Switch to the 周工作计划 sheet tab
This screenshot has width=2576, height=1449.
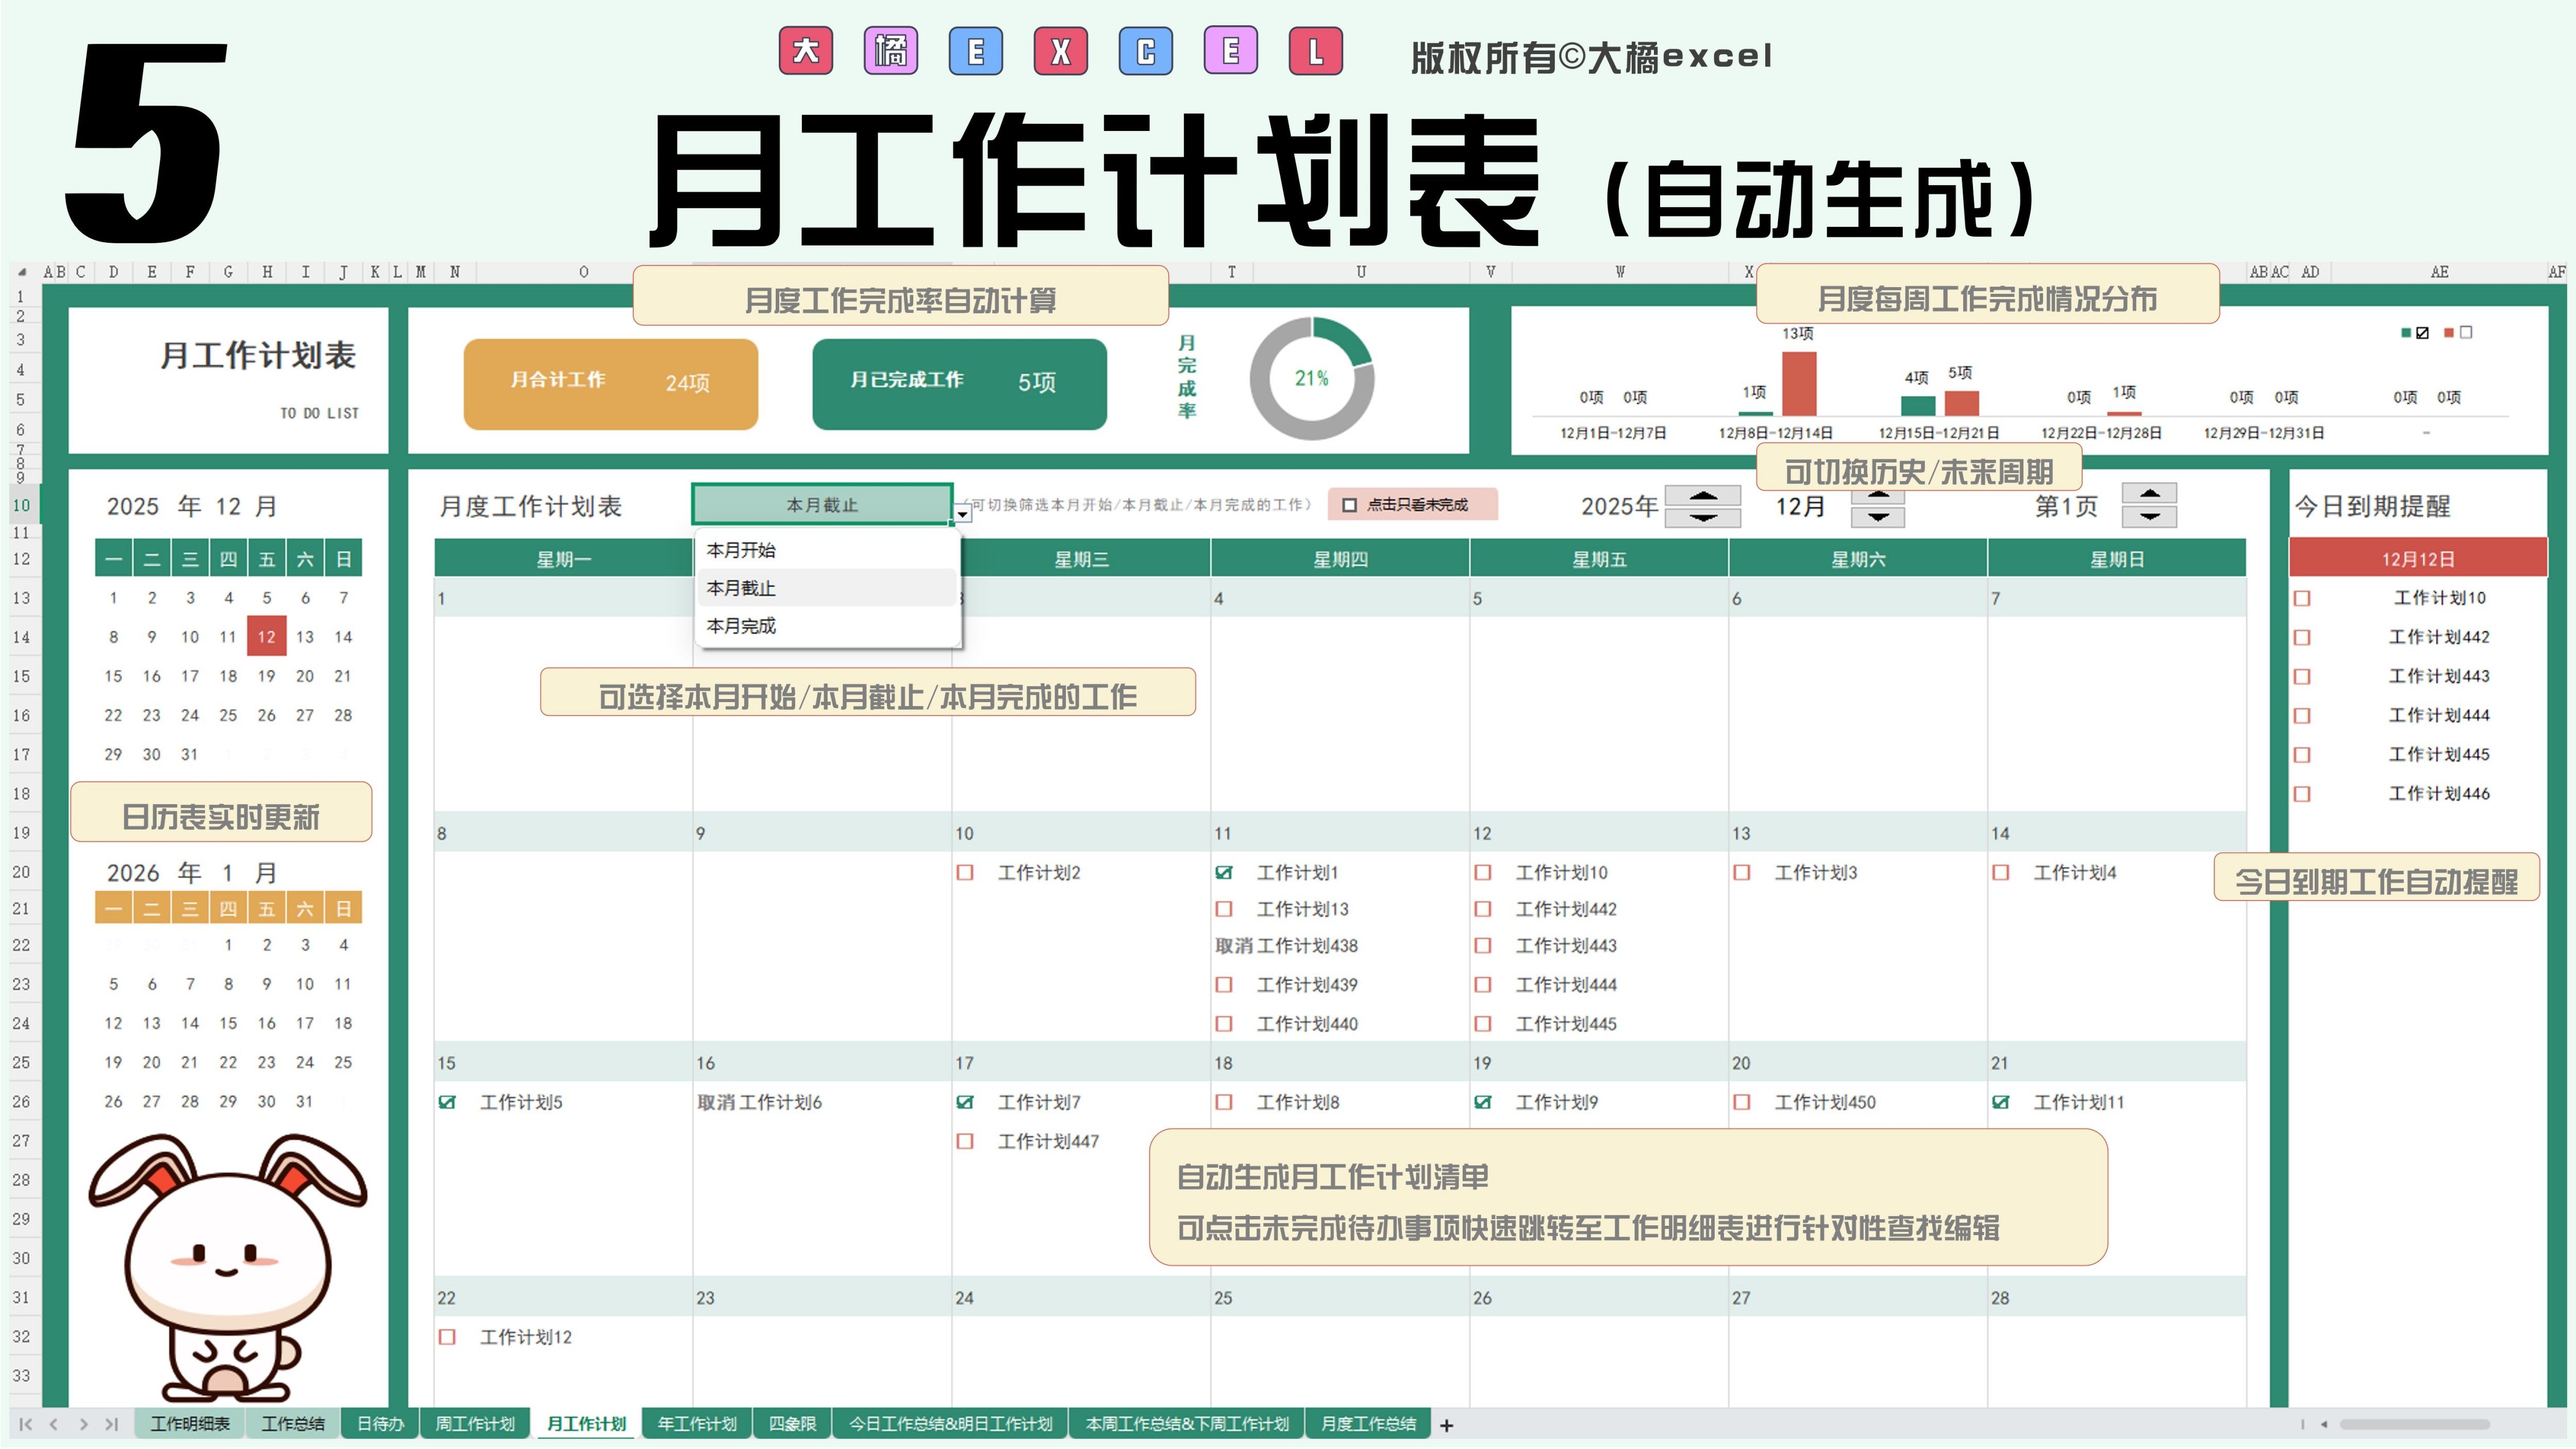[475, 1424]
